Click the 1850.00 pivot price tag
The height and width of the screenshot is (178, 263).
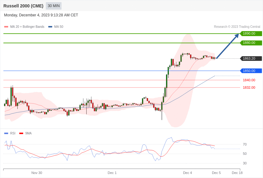[251, 71]
